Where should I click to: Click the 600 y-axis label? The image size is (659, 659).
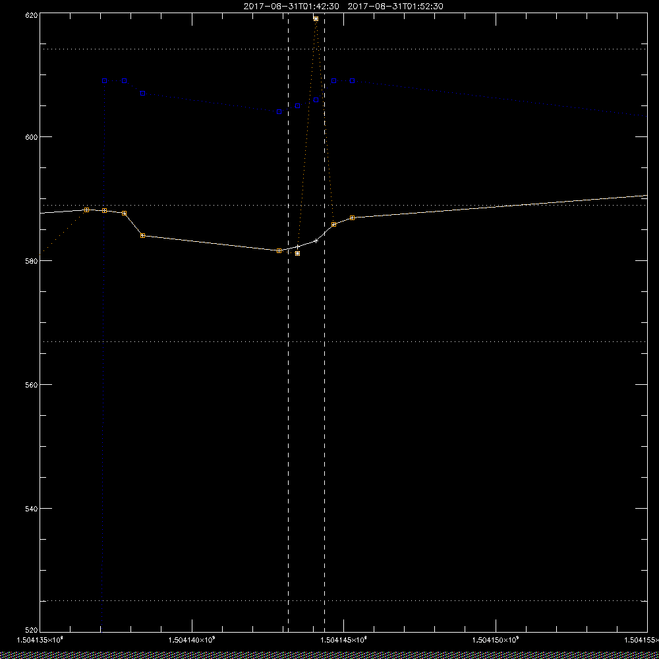[32, 137]
